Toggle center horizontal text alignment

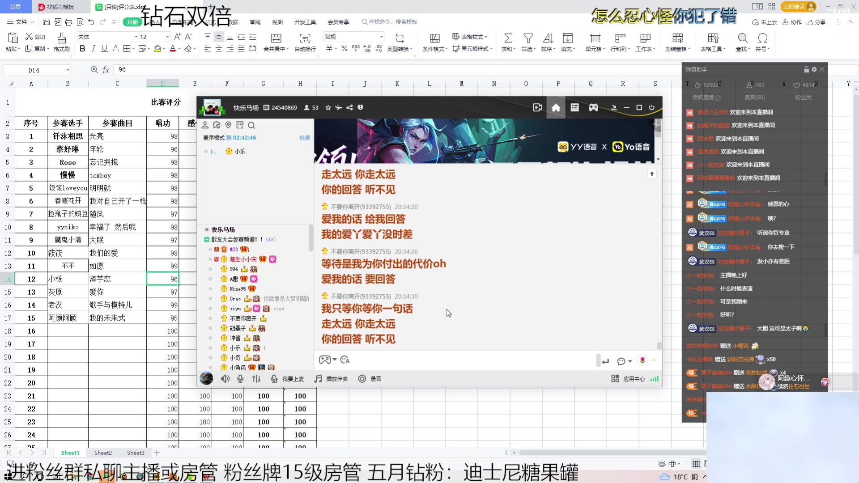[219, 48]
